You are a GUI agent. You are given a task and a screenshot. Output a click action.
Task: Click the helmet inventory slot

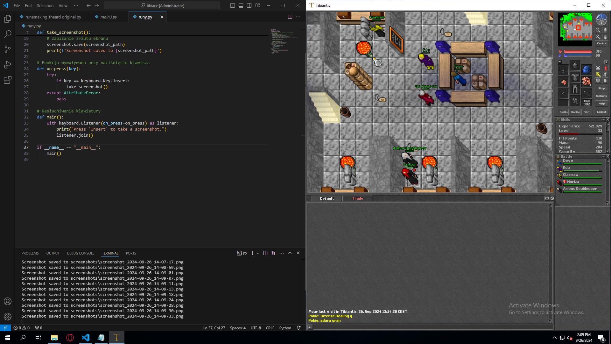[575, 65]
